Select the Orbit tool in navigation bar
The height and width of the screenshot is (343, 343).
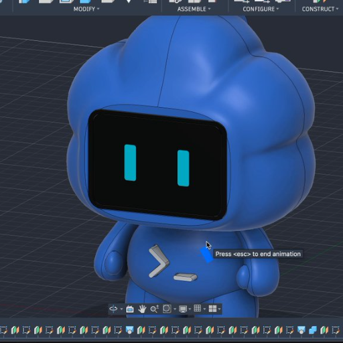pyautogui.click(x=113, y=309)
